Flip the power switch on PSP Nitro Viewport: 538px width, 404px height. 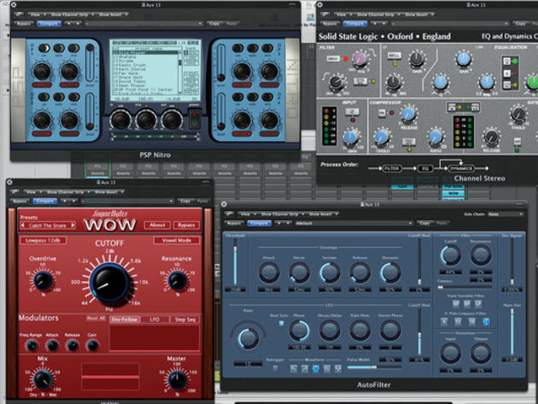pos(195,120)
